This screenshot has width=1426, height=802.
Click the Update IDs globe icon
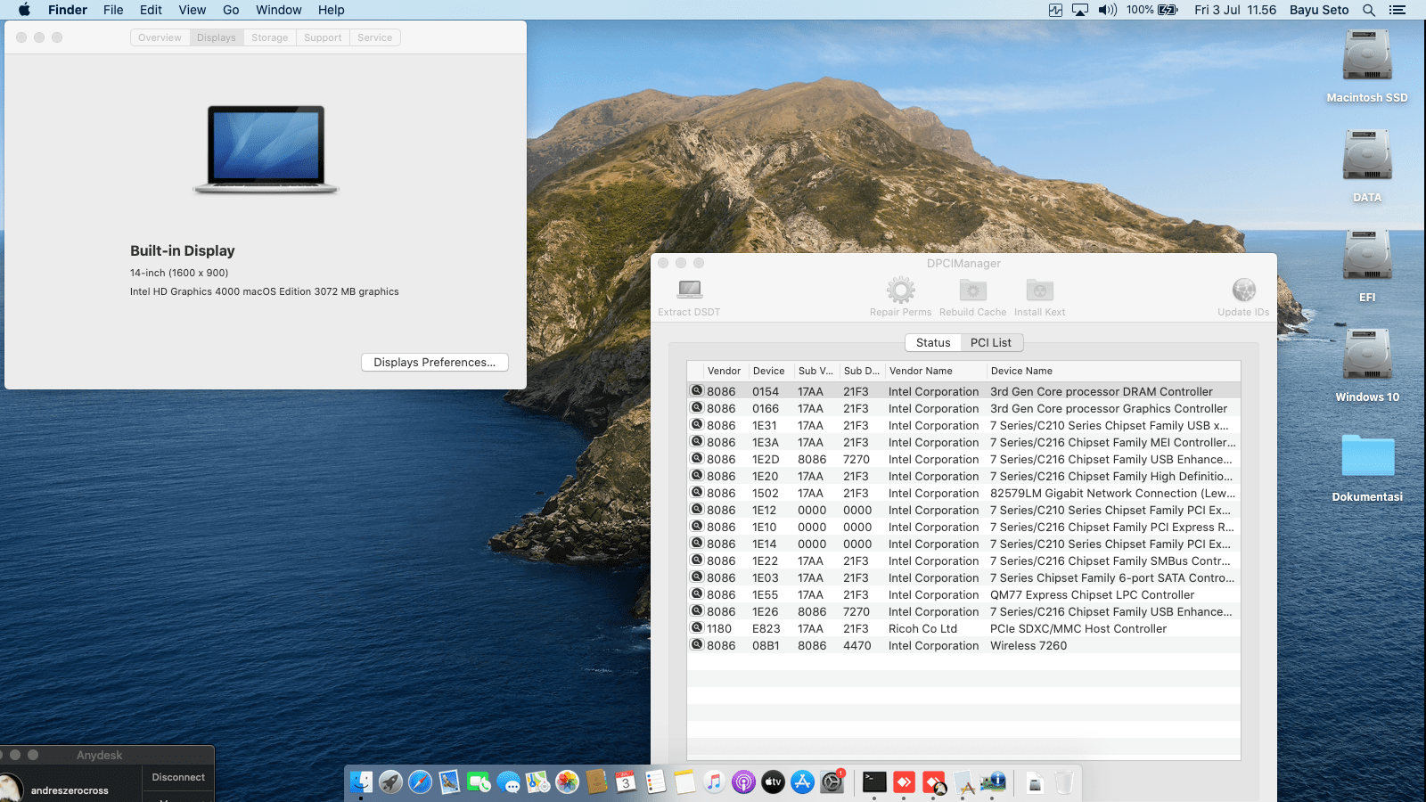click(1243, 290)
